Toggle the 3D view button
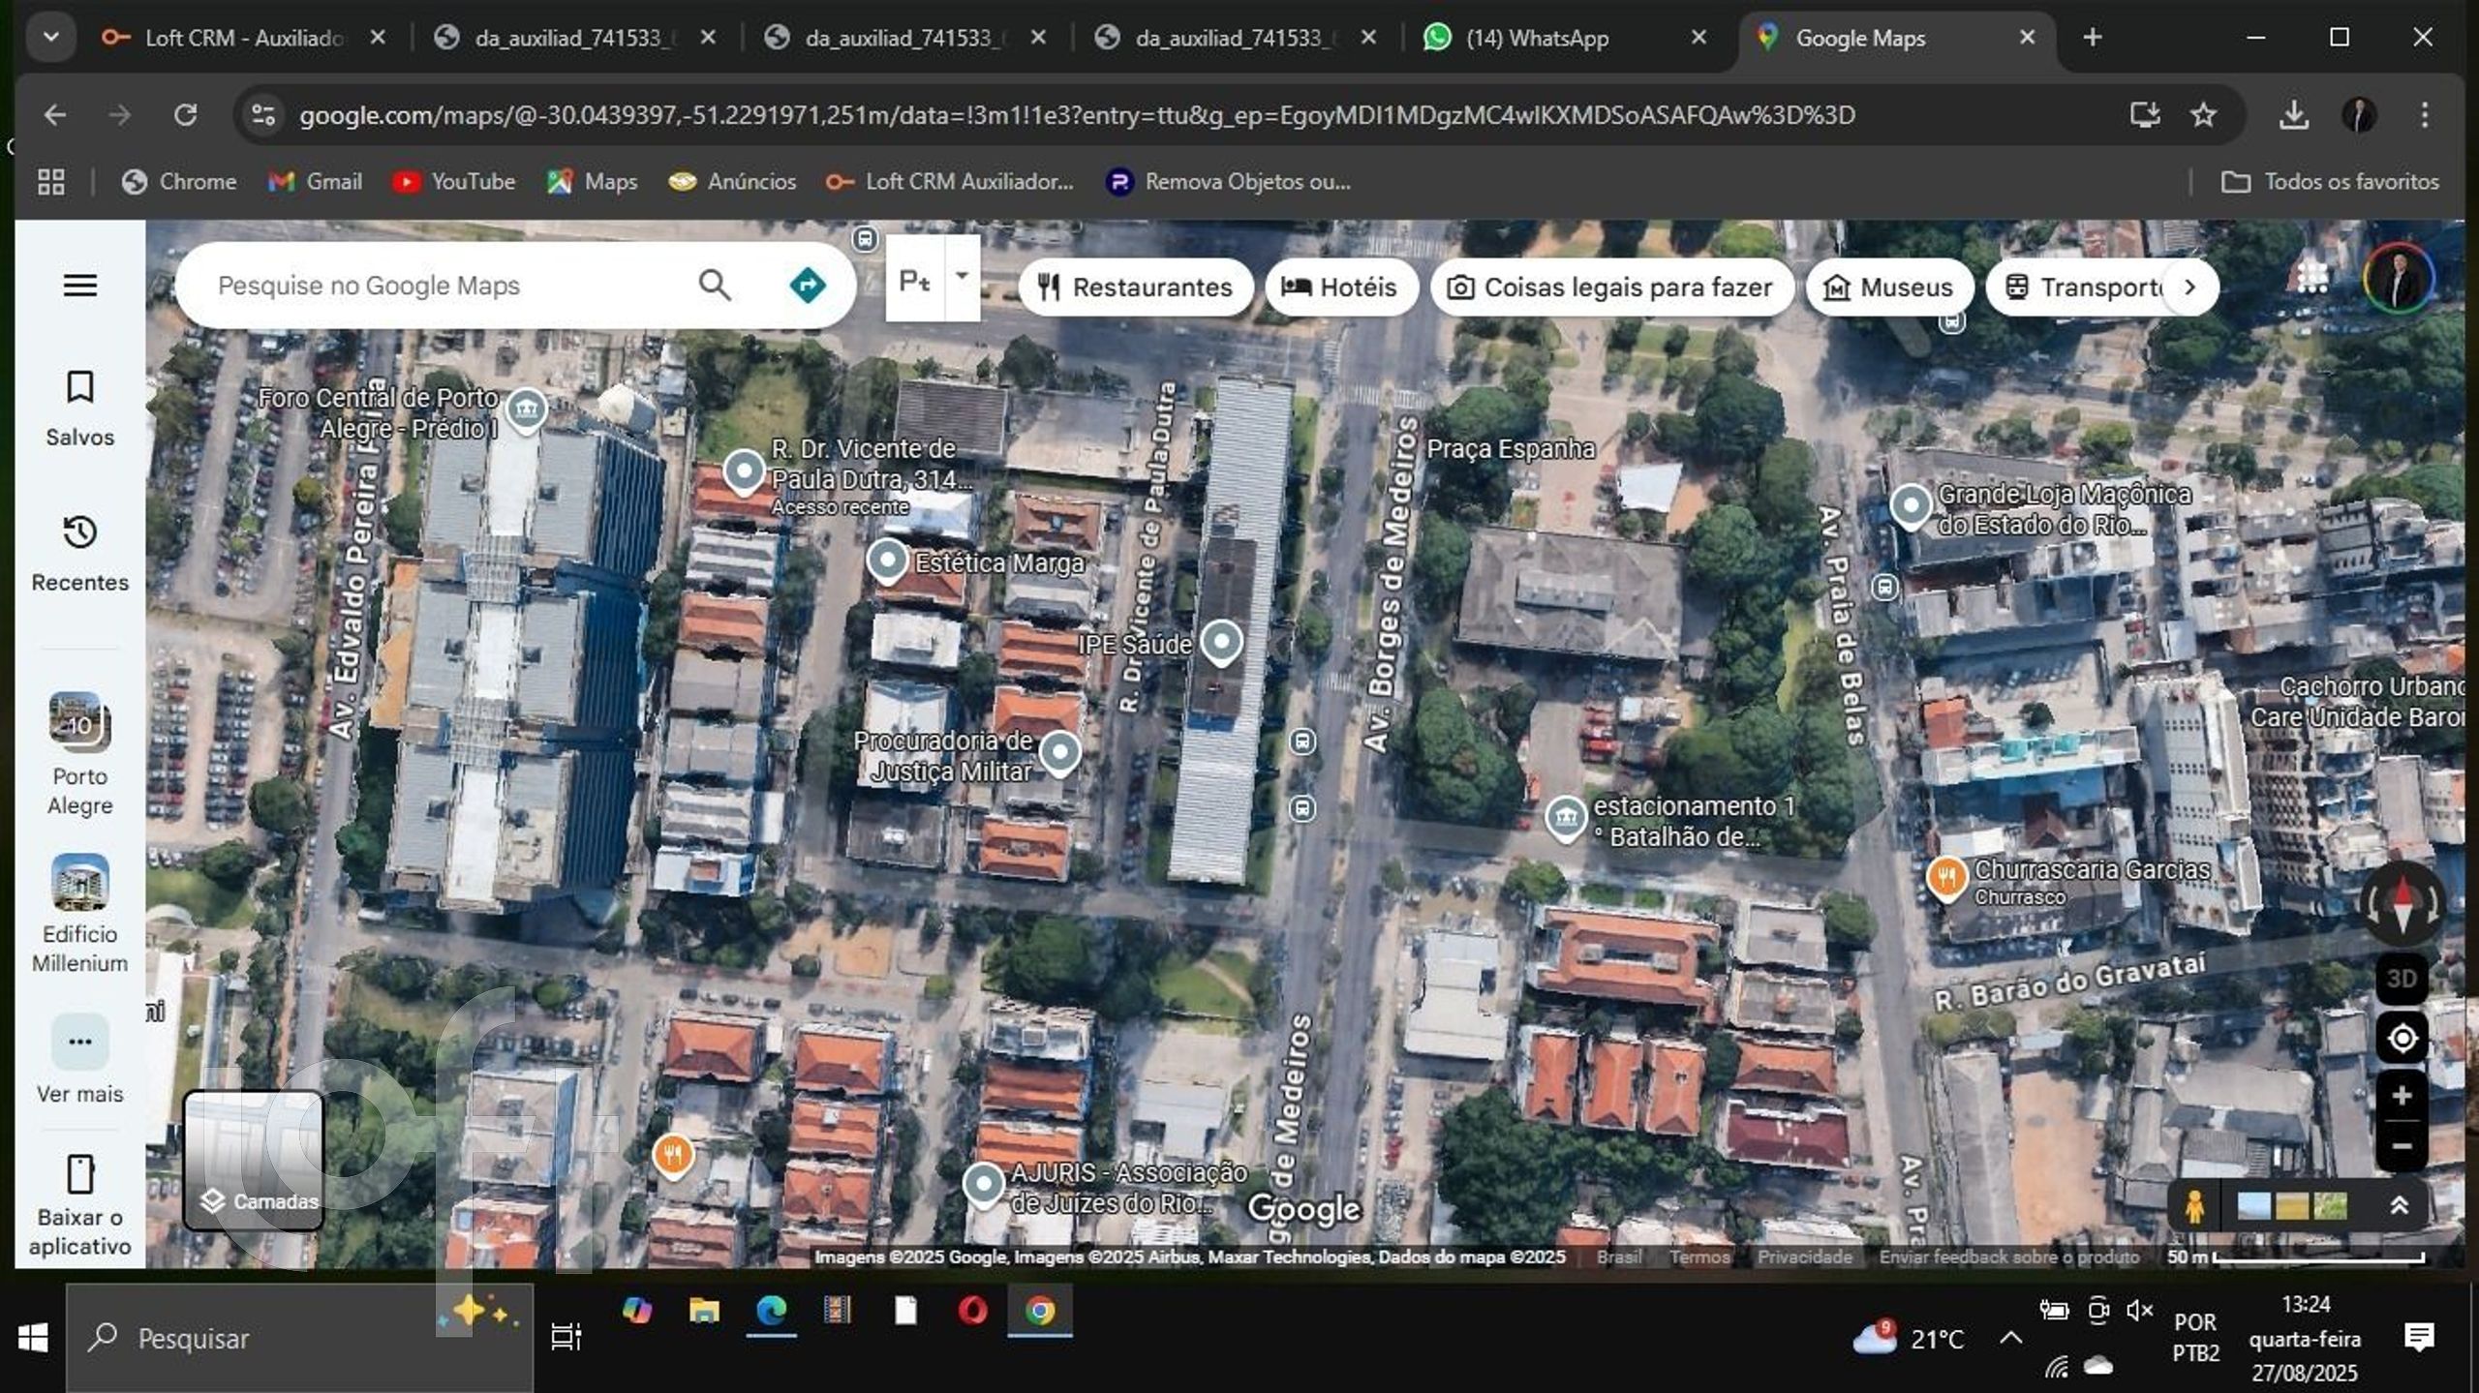This screenshot has width=2479, height=1393. coord(2402,978)
